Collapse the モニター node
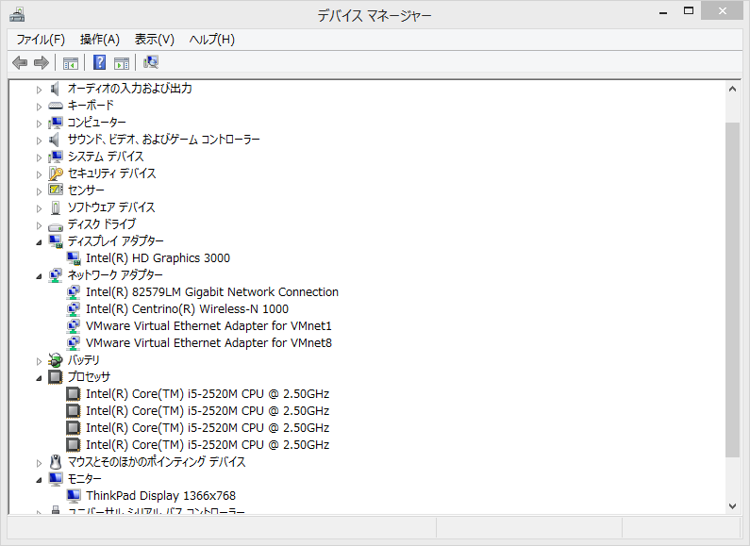750x546 pixels. click(x=40, y=480)
